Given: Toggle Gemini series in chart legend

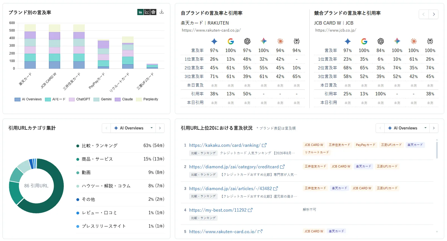Looking at the screenshot, I should 103,99.
